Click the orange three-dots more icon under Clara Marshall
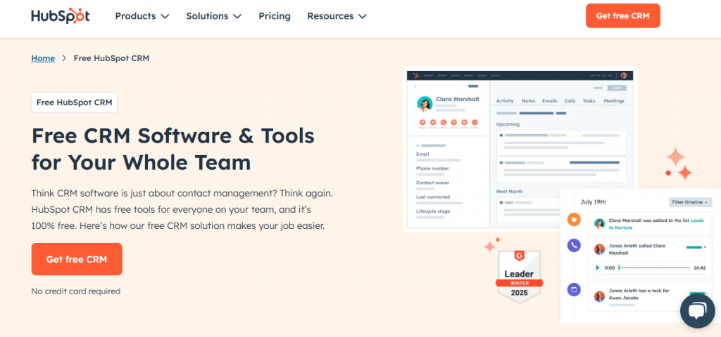721x337 pixels. point(475,122)
